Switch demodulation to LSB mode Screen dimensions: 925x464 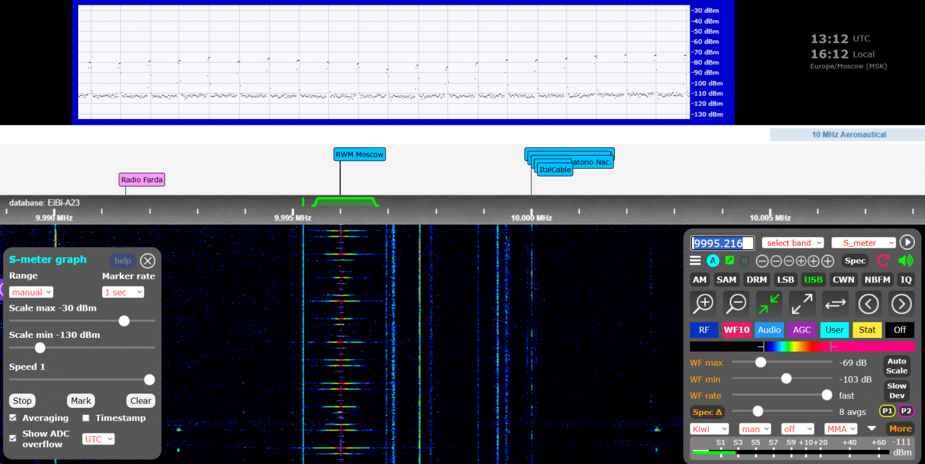click(x=785, y=279)
